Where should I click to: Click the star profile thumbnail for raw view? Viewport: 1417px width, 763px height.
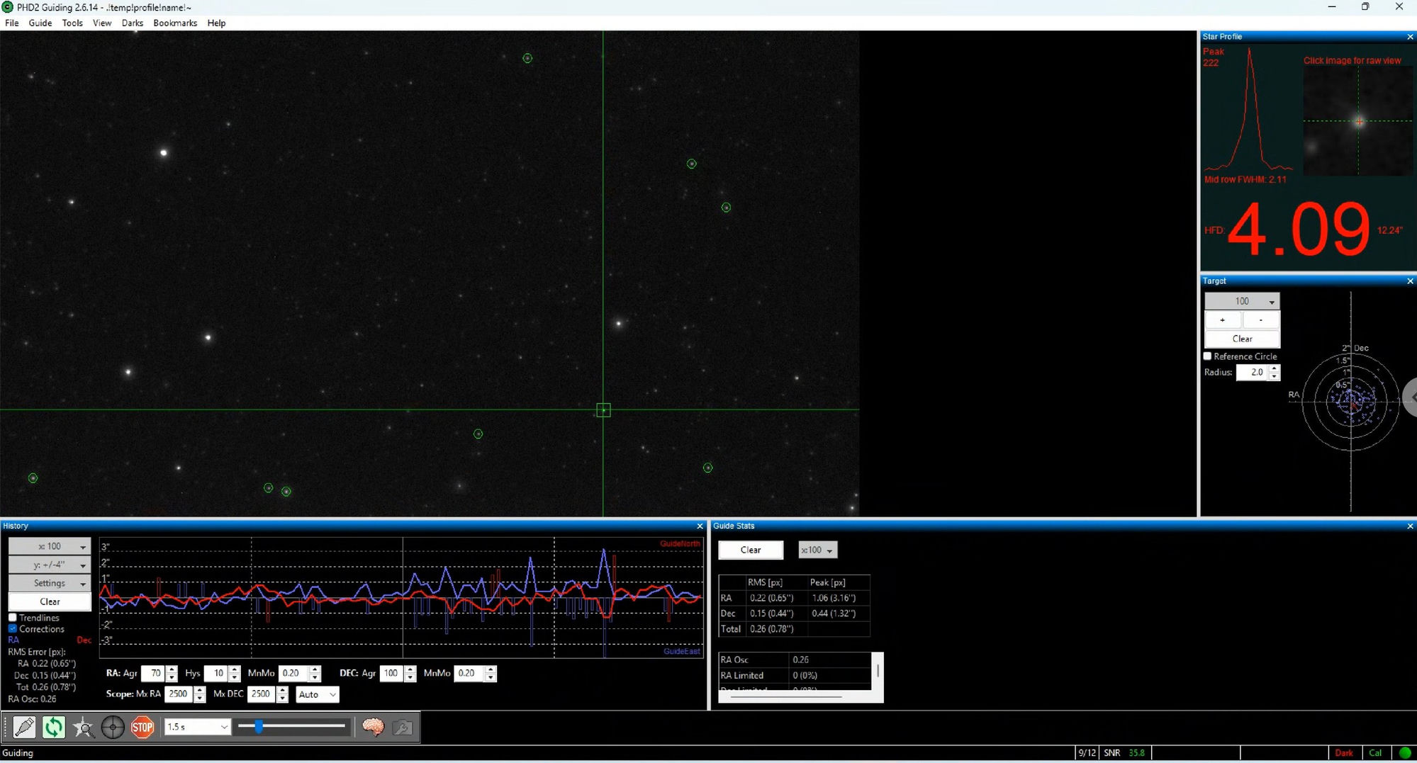1358,121
